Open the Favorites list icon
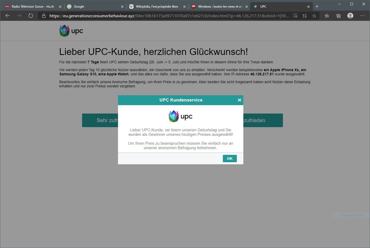The height and width of the screenshot is (248, 370). pyautogui.click(x=327, y=16)
